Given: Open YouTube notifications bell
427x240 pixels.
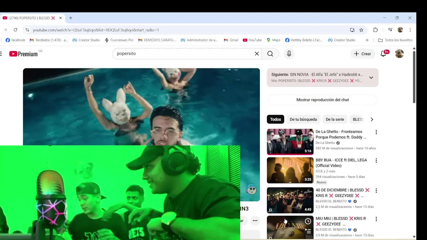Looking at the screenshot, I should point(383,54).
